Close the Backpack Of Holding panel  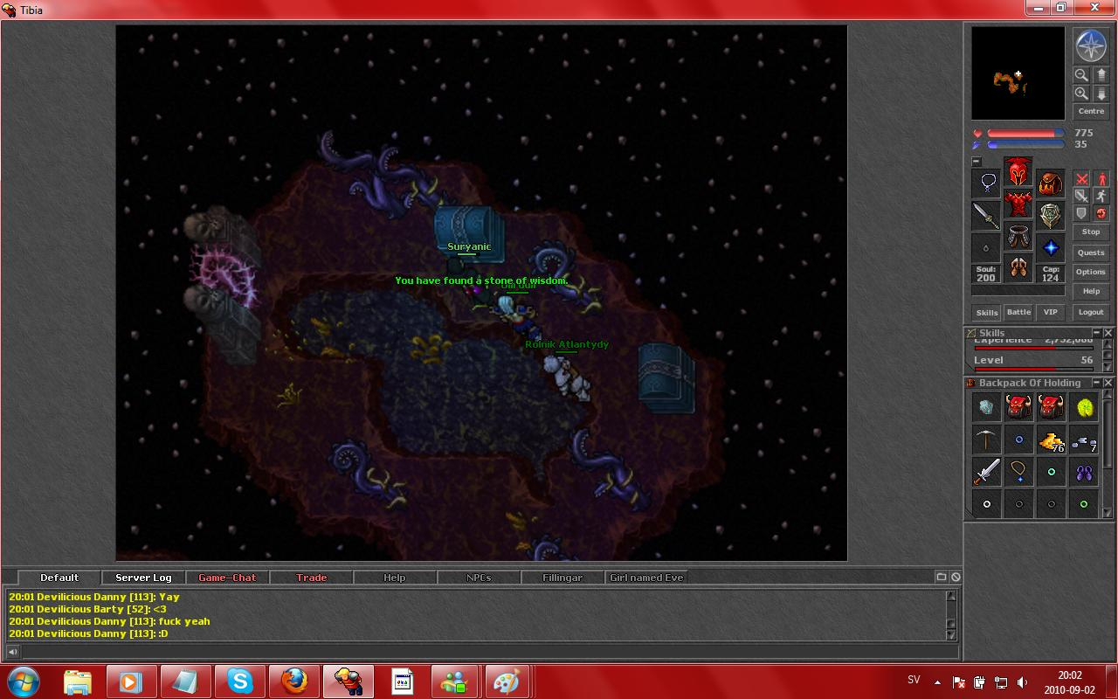[x=1108, y=383]
